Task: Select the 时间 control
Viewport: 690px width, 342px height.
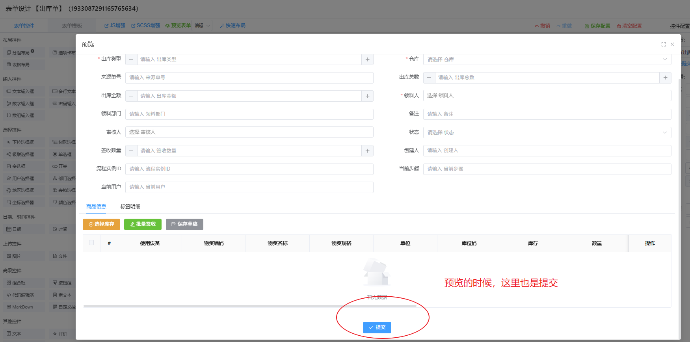Action: 62,229
